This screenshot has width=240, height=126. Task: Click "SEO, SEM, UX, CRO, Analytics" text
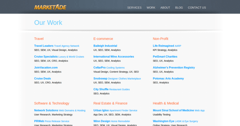click(51, 61)
